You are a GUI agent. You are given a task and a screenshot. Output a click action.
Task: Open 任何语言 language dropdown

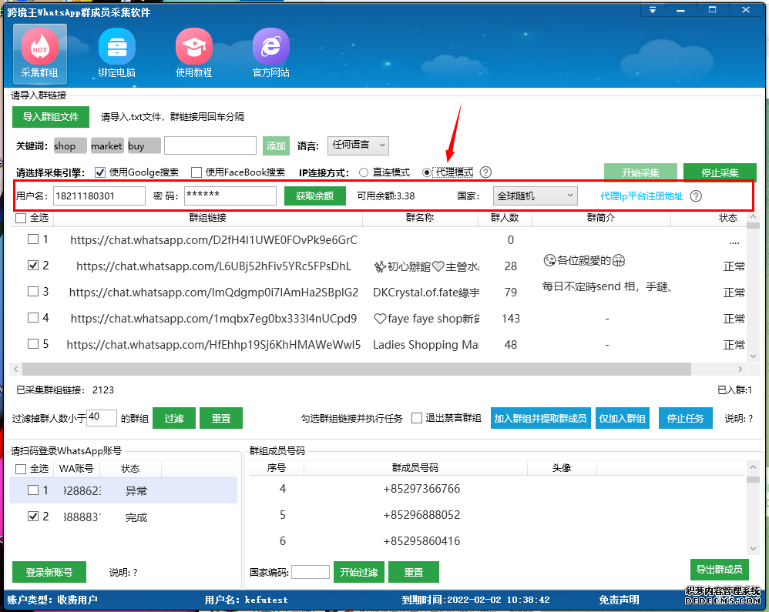pyautogui.click(x=358, y=145)
